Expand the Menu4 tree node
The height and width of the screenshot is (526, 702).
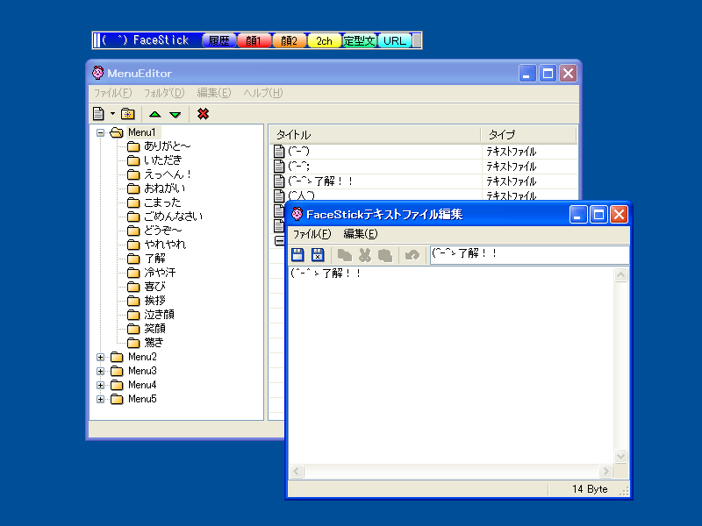click(x=100, y=385)
